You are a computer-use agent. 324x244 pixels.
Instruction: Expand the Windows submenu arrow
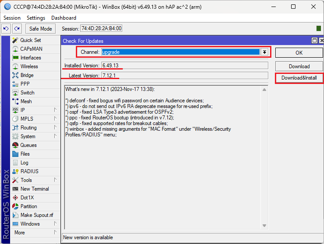coord(55,223)
